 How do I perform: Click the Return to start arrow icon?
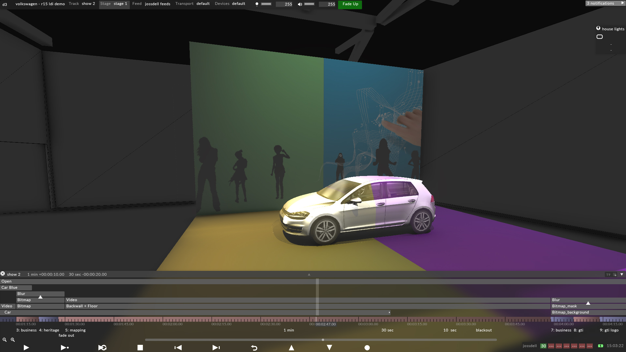254,348
